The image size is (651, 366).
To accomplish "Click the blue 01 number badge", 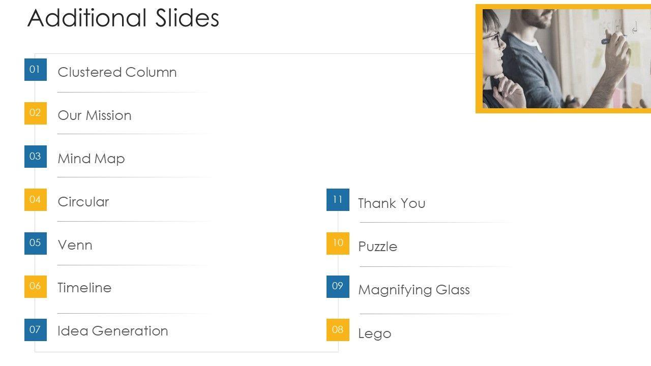I will click(x=36, y=70).
